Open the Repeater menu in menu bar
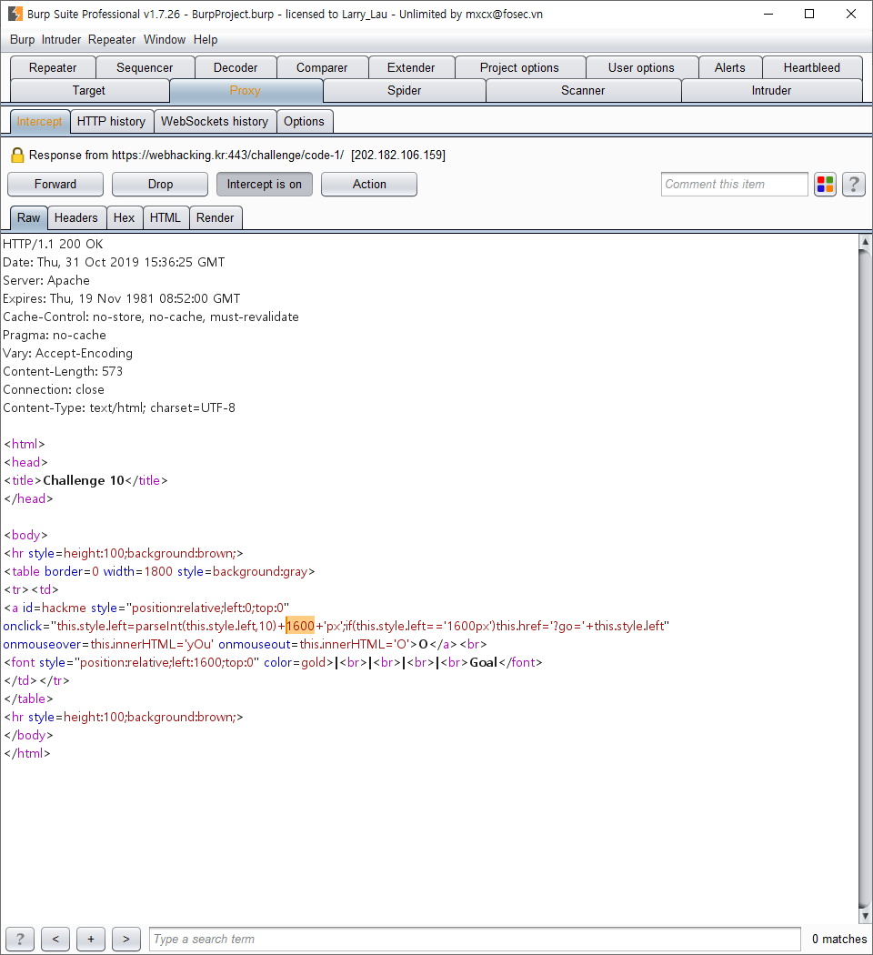873x955 pixels. tap(112, 40)
